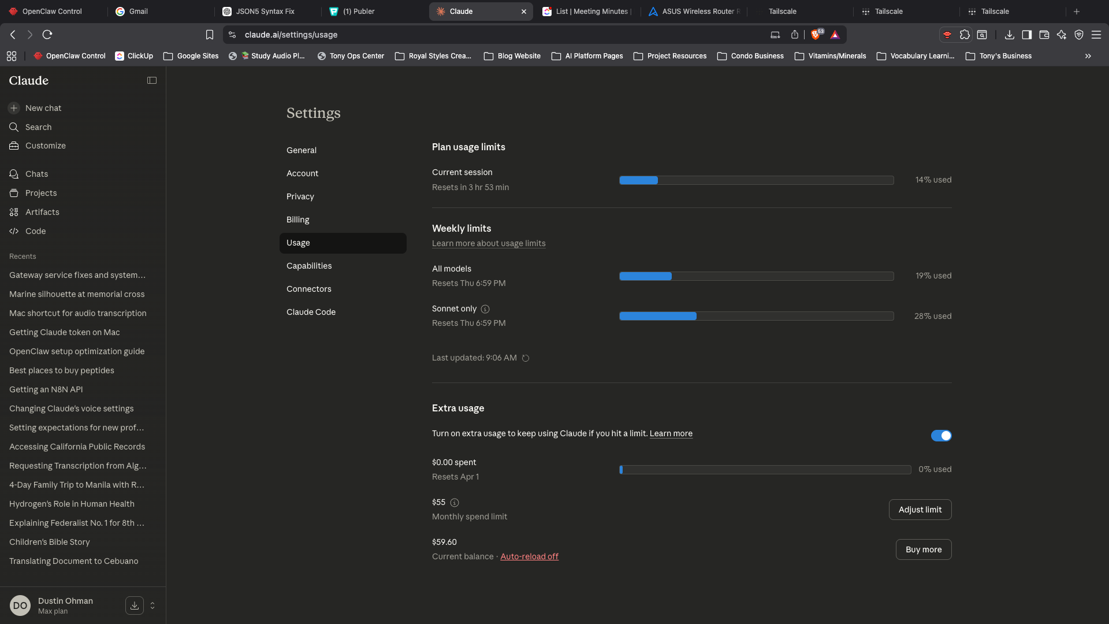Open the Artifacts sidebar item
Screen dimensions: 1109x624
pyautogui.click(x=42, y=212)
